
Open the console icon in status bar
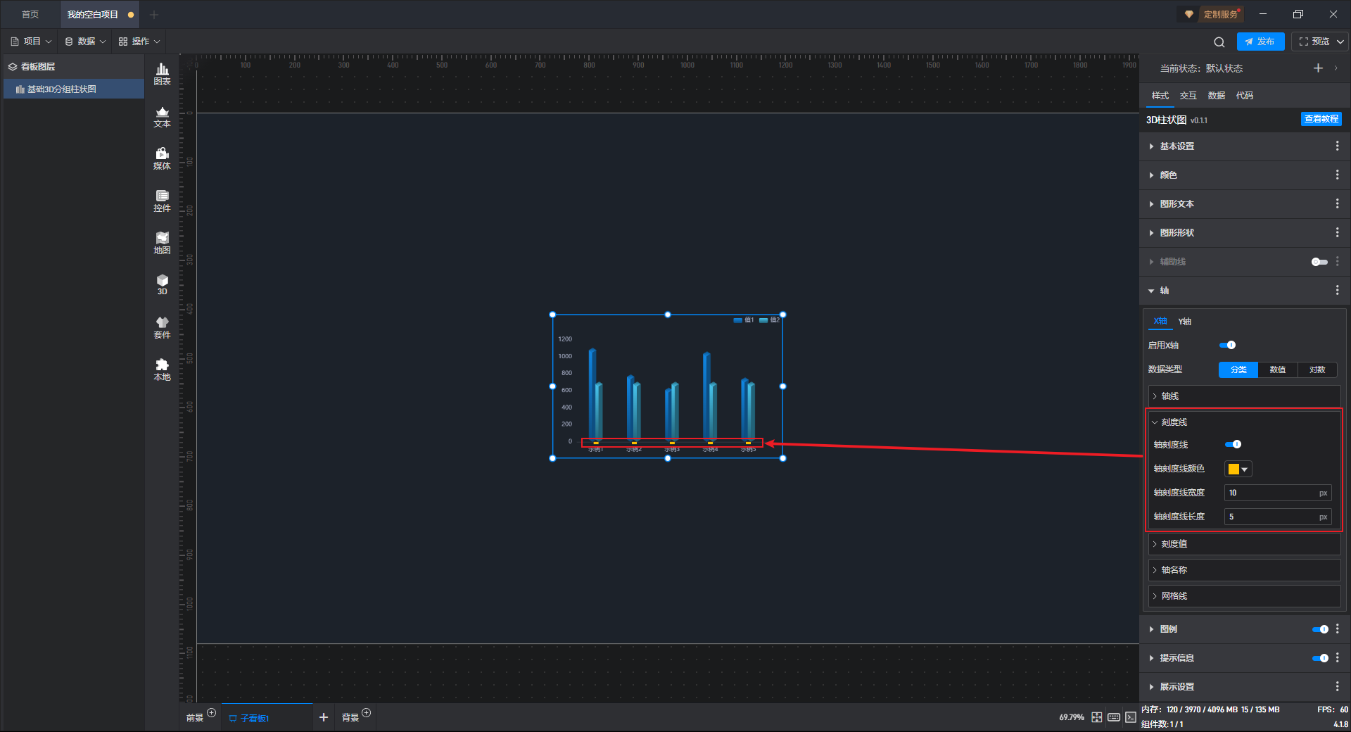tap(1131, 717)
